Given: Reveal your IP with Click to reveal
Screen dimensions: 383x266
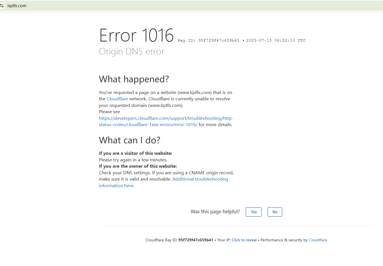Looking at the screenshot, I should click(244, 240).
